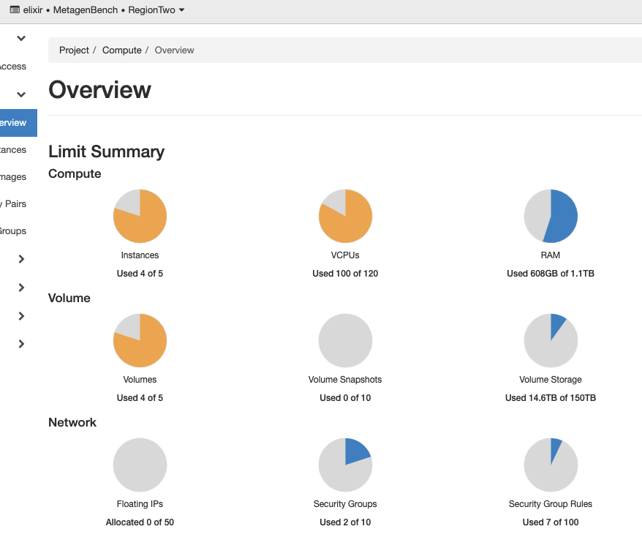Viewport: 642px width, 548px height.
Task: Click the 'Used 0 of 10' text
Action: (345, 398)
